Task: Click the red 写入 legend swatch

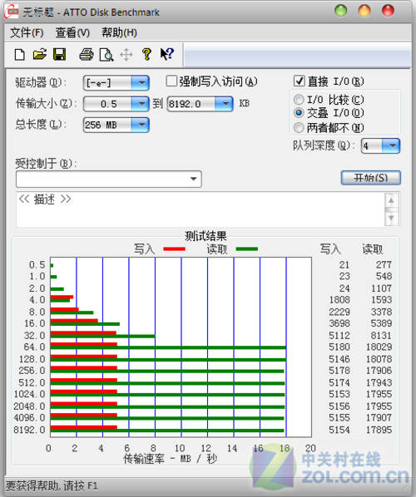Action: click(x=174, y=249)
